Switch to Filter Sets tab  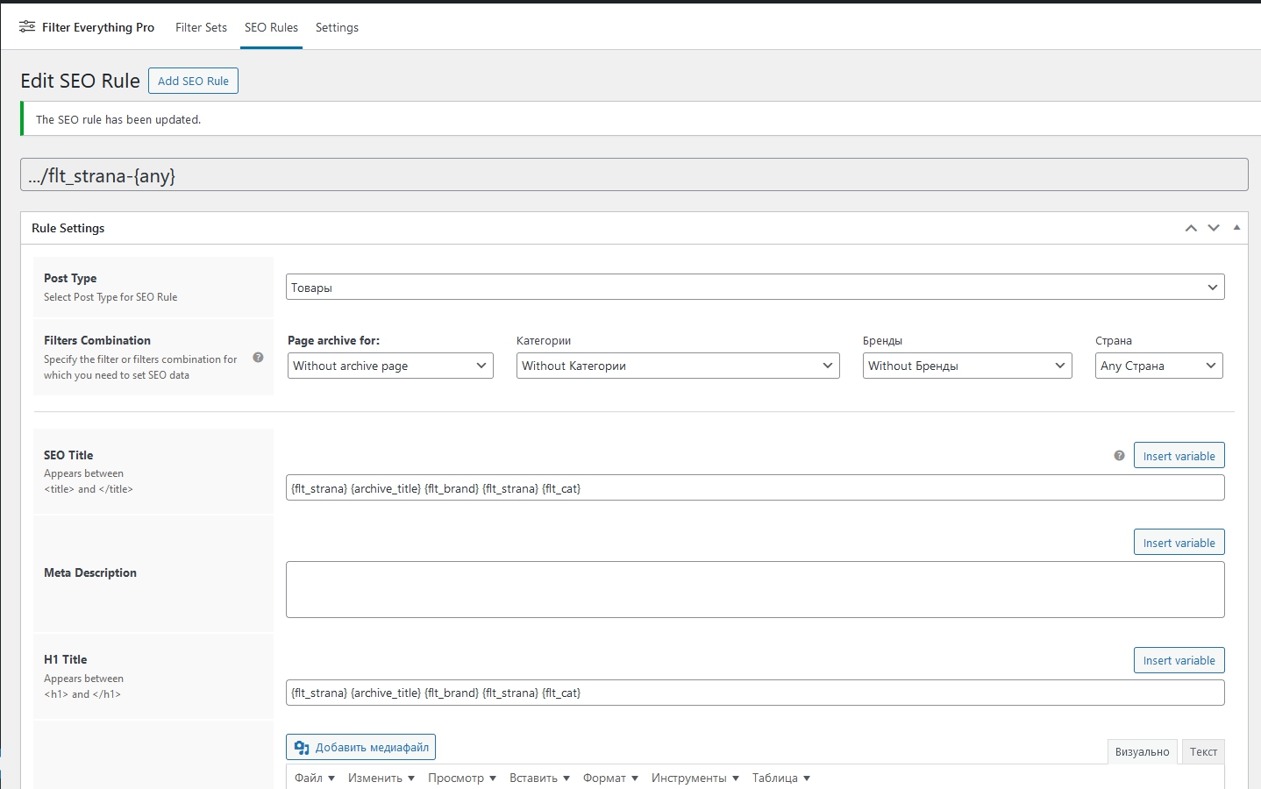coord(201,27)
